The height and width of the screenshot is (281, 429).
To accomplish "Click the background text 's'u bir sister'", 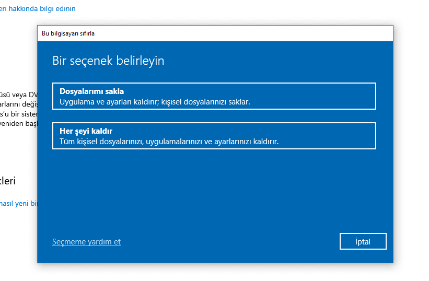I will coord(19,113).
